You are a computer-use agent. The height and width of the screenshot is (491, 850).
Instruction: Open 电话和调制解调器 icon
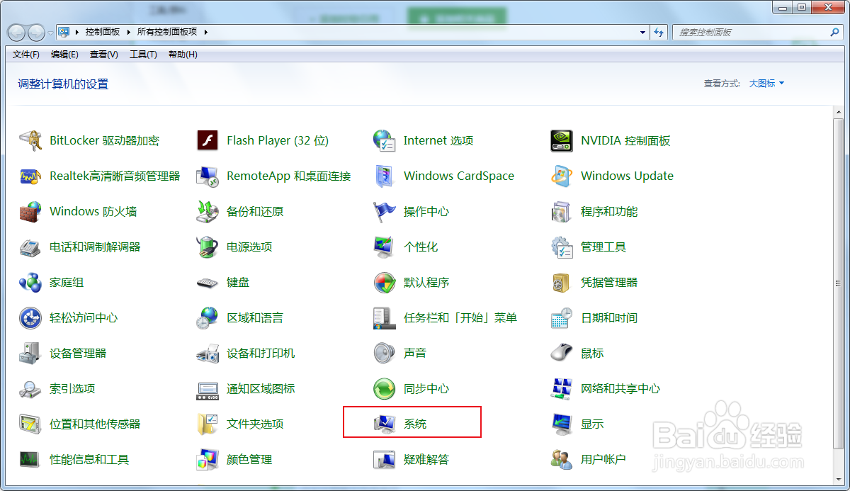[x=30, y=247]
